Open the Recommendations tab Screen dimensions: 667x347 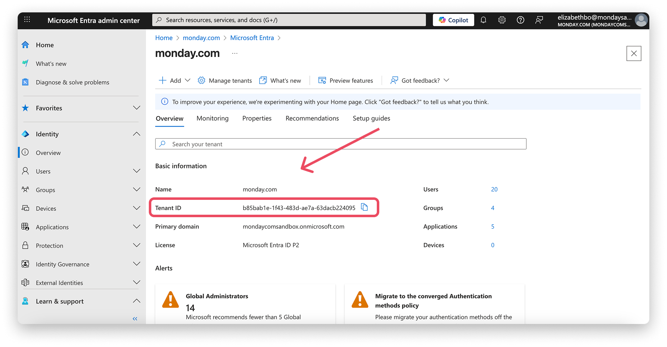tap(312, 118)
